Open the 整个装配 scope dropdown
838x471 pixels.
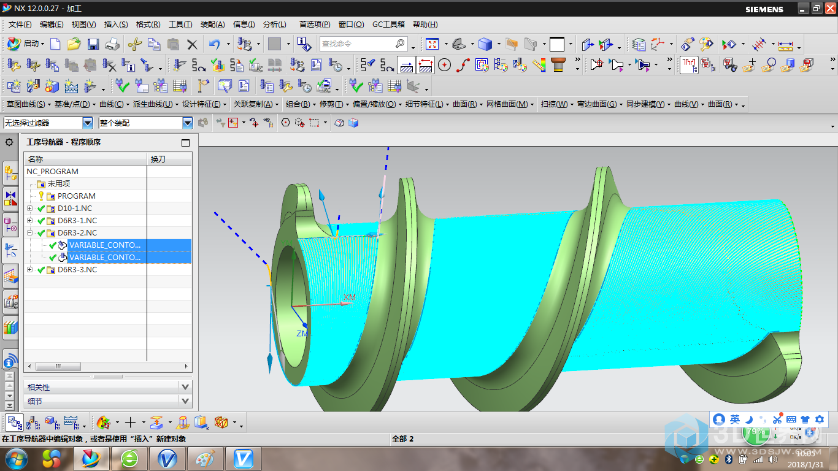point(188,123)
